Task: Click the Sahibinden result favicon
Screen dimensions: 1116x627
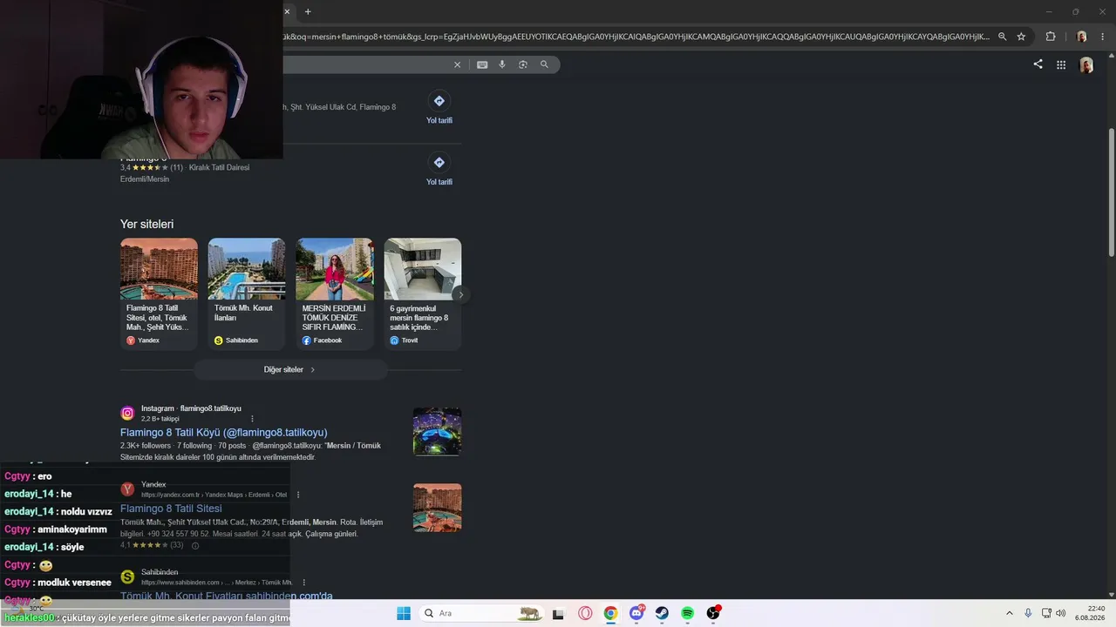Action: pos(127,577)
